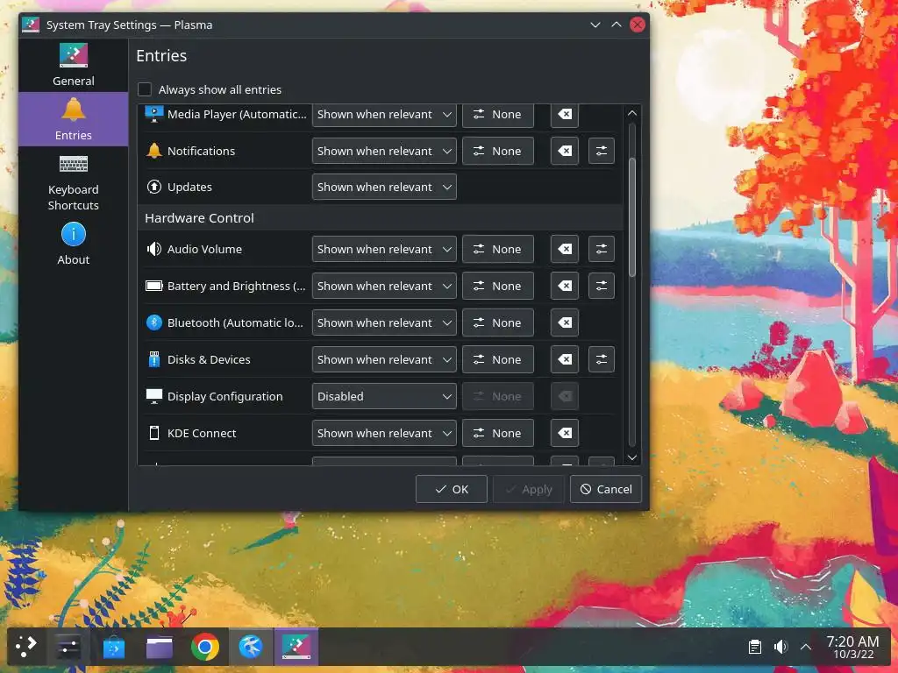Open Updates visibility dropdown
Image resolution: width=898 pixels, height=673 pixels.
[x=384, y=188]
